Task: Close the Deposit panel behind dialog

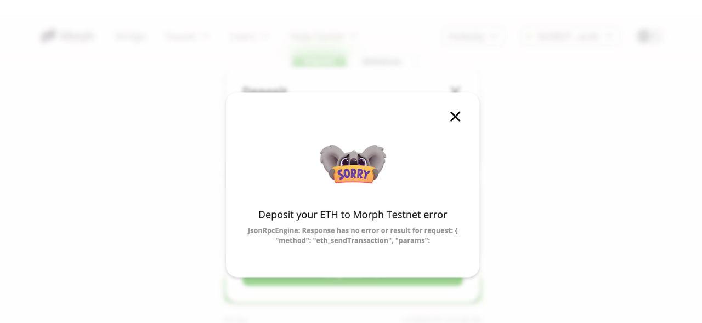Action: (455, 90)
